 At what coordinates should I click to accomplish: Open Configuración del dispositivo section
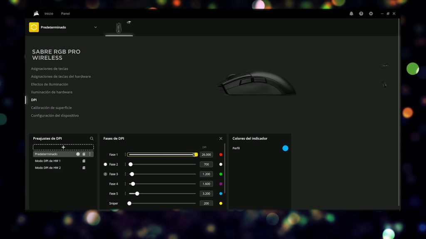pyautogui.click(x=55, y=115)
